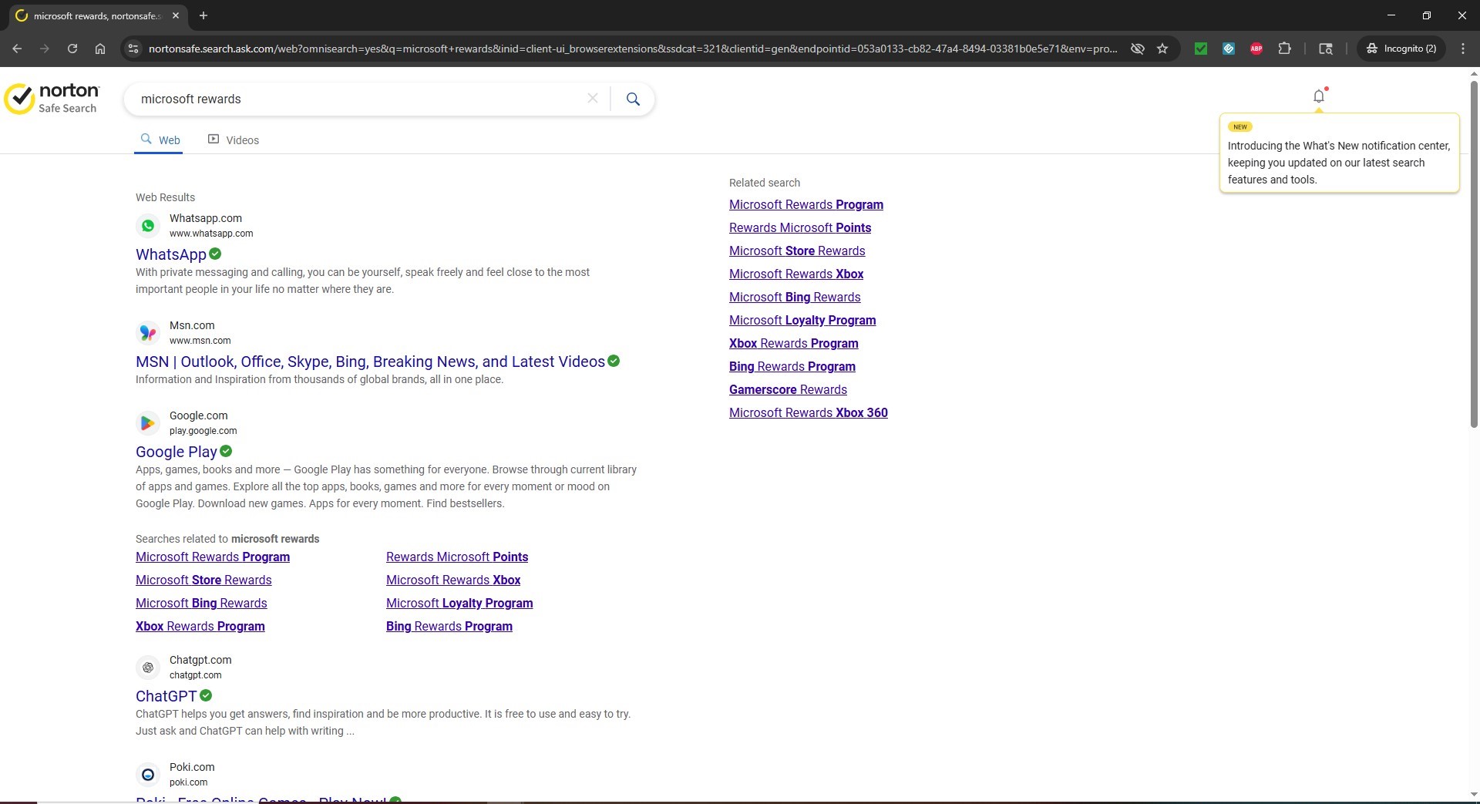
Task: Open the blue shield extension icon
Action: point(1229,49)
